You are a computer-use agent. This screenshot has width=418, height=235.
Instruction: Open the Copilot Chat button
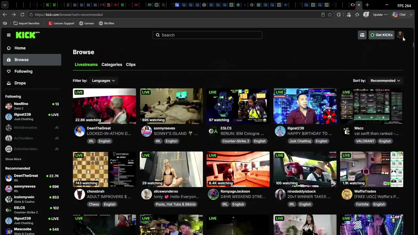coord(399,15)
